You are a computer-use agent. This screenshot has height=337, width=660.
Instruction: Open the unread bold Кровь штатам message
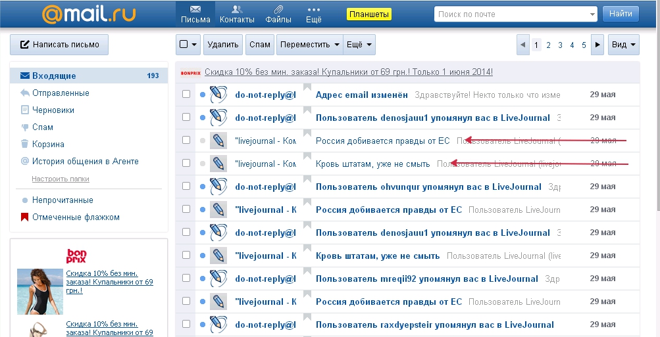click(x=378, y=256)
